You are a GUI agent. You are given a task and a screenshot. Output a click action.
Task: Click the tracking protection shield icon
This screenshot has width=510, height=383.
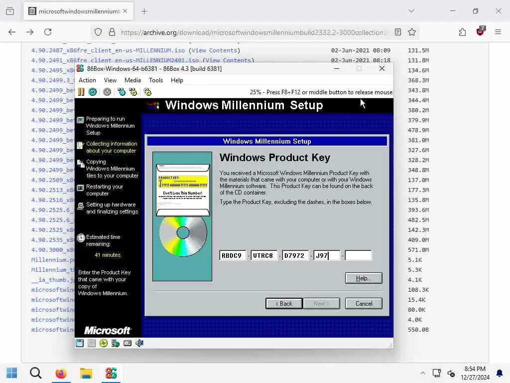tap(98, 32)
